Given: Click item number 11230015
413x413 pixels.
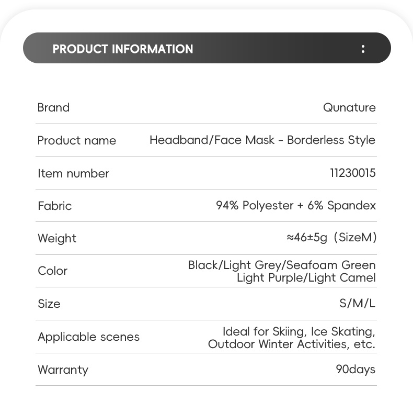Looking at the screenshot, I should click(352, 173).
